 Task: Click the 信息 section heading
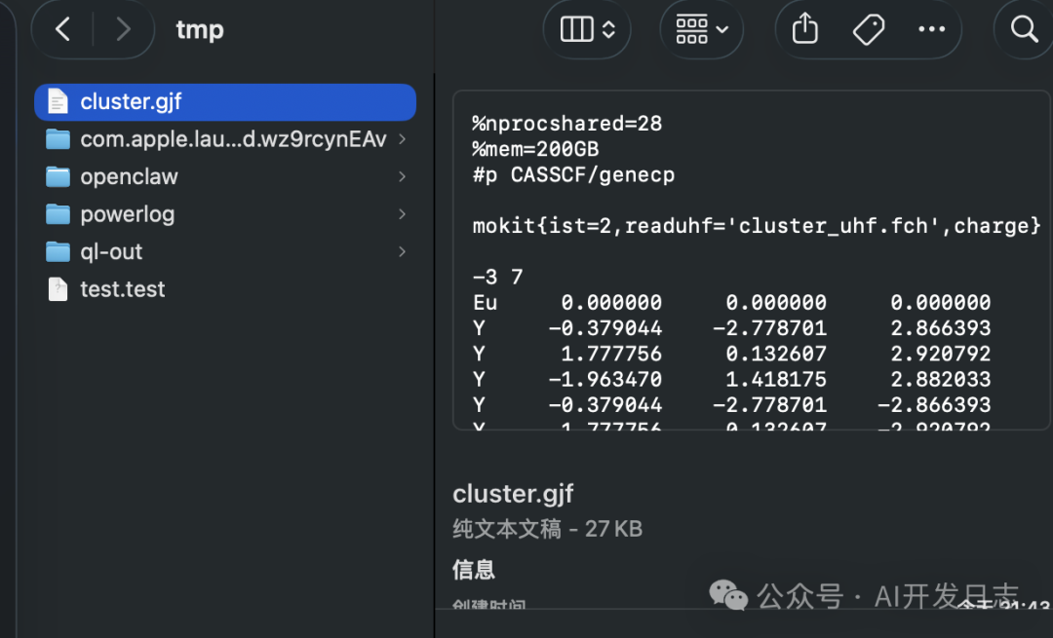pyautogui.click(x=474, y=570)
